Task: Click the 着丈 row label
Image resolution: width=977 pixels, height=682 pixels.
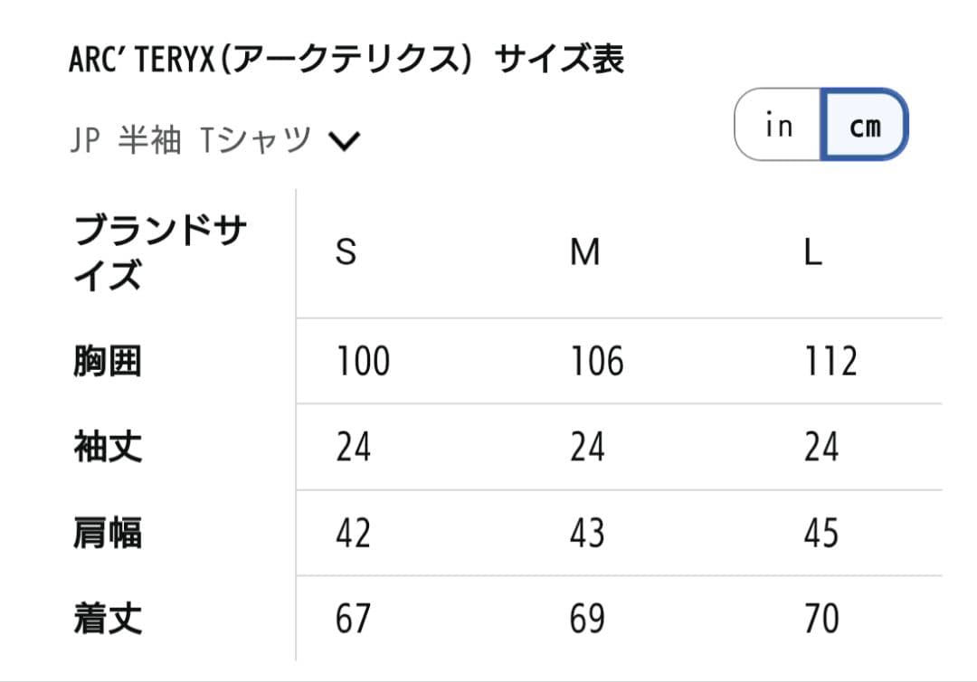Action: click(106, 620)
